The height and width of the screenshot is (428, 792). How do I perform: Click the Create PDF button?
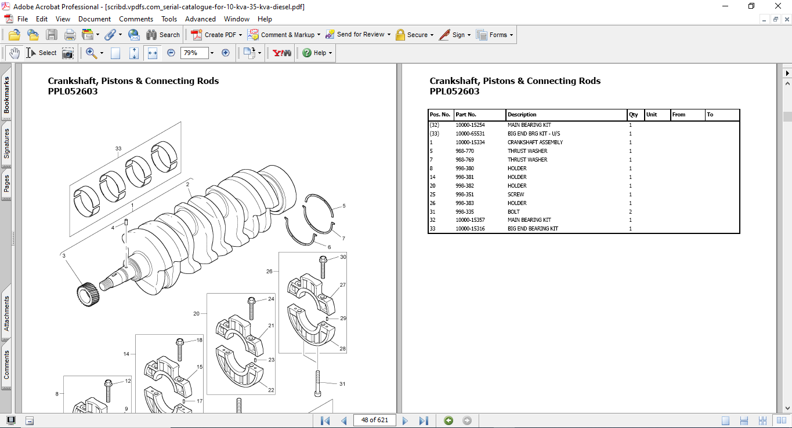216,35
